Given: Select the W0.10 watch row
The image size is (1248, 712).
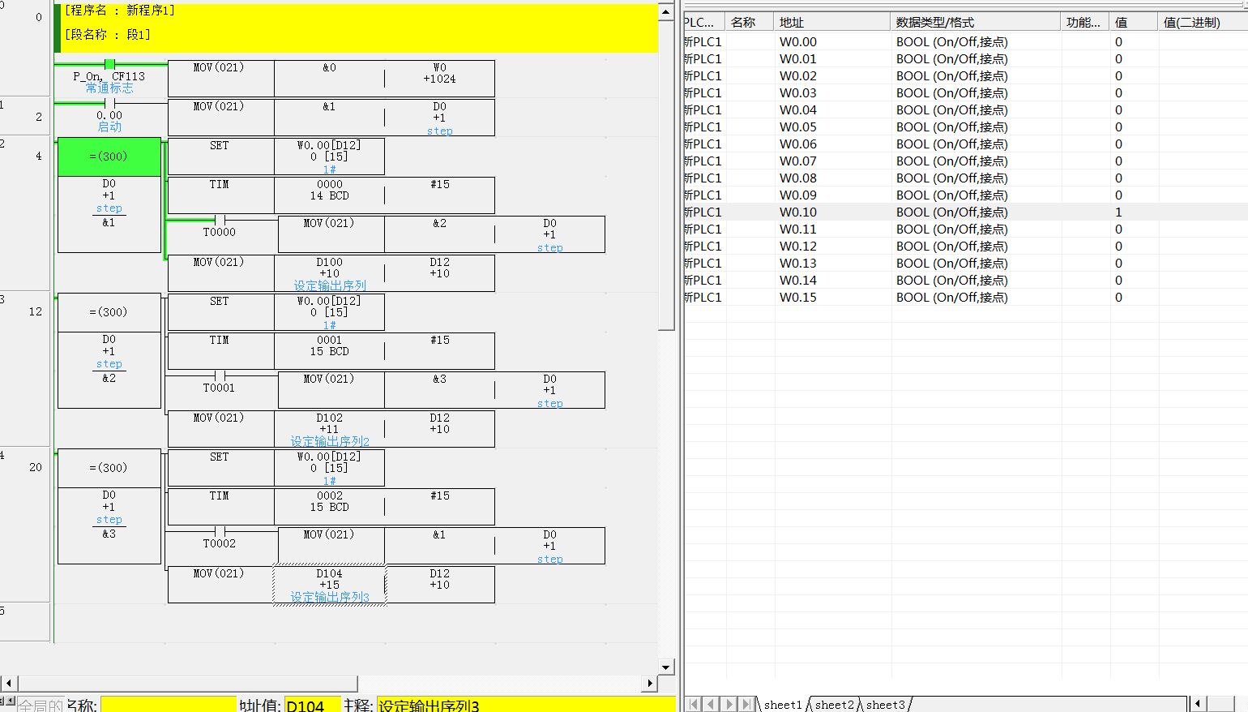Looking at the screenshot, I should click(x=798, y=212).
